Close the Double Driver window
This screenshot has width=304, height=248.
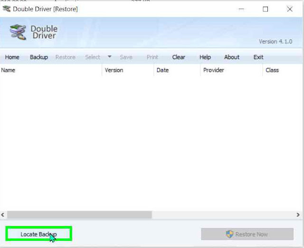(x=290, y=9)
